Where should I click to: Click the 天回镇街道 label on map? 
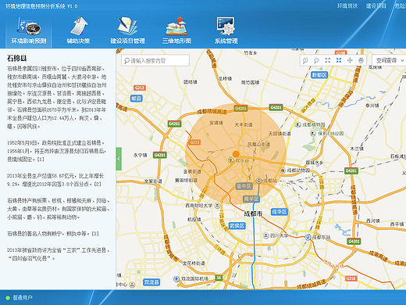280,134
